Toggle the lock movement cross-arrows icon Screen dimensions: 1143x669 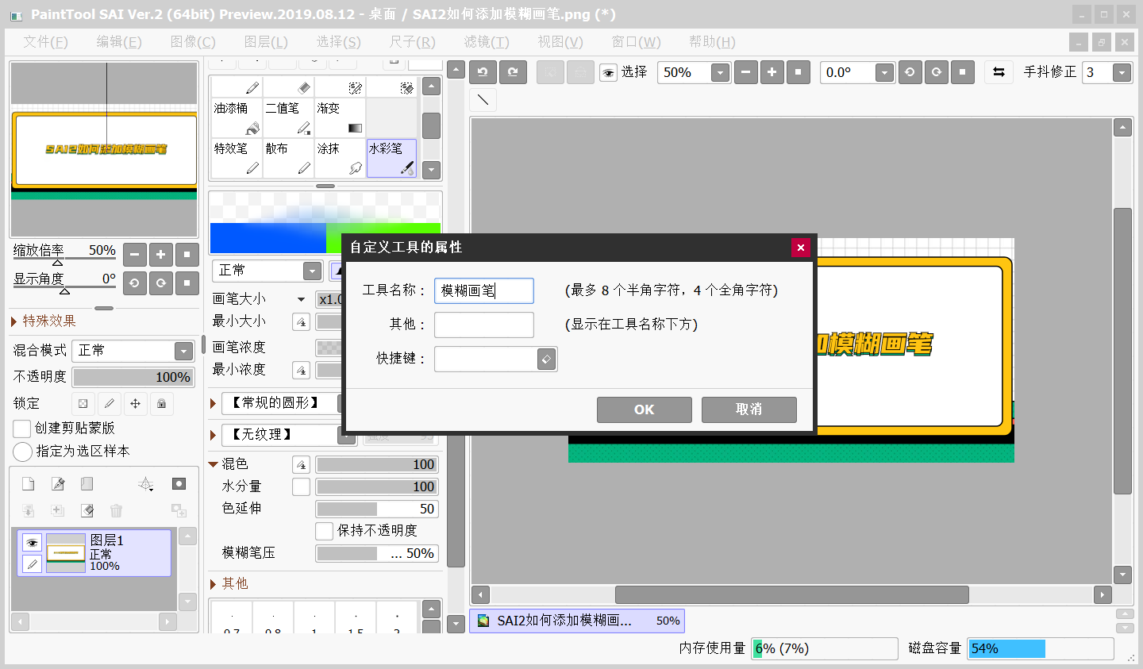136,403
